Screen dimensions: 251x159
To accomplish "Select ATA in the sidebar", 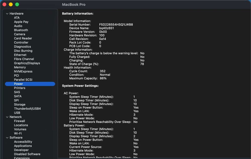I will (x=17, y=18).
